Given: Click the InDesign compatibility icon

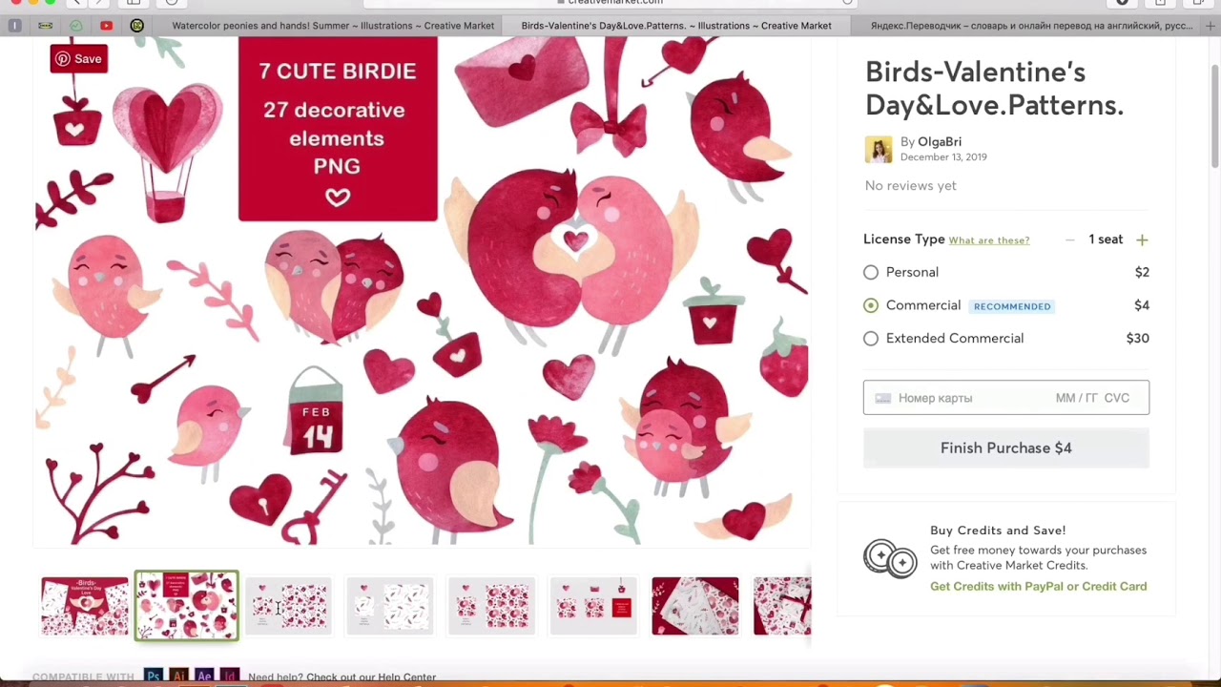Looking at the screenshot, I should pos(229,677).
